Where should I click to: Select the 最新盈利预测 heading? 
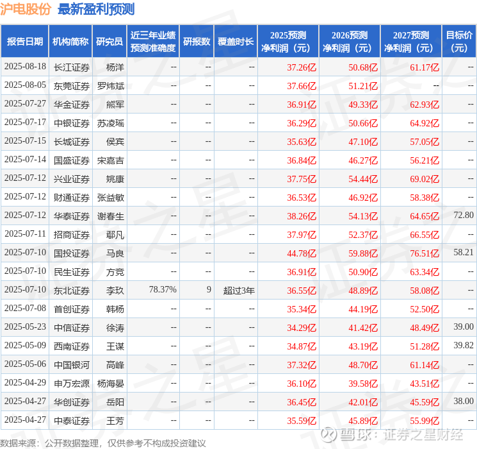[x=96, y=9]
